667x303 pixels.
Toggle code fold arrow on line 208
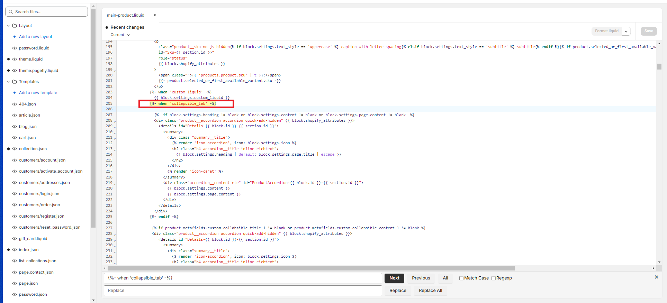point(115,121)
